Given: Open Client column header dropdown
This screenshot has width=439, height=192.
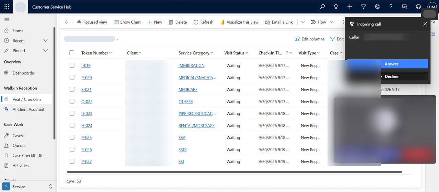Looking at the screenshot, I should coord(140,53).
